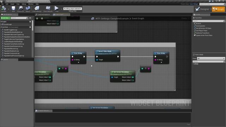Add a new graph with plus icon
226x127 pixels.
click(x=30, y=22)
